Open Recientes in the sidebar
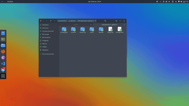Image resolution: width=189 pixels, height=106 pixels. (x=49, y=25)
